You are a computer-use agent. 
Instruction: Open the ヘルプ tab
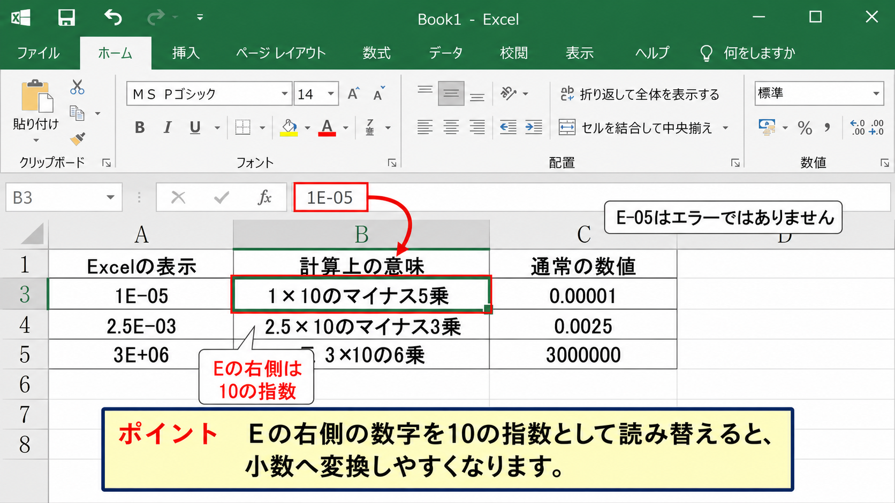[x=652, y=53]
